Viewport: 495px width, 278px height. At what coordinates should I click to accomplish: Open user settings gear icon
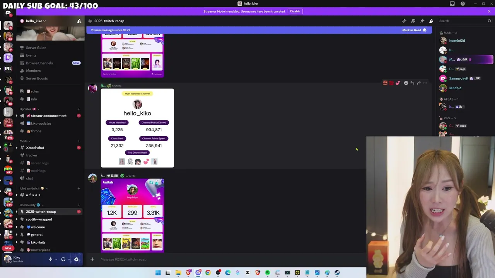pos(76,259)
